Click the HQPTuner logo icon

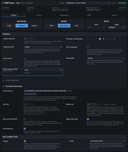coord(2,3)
